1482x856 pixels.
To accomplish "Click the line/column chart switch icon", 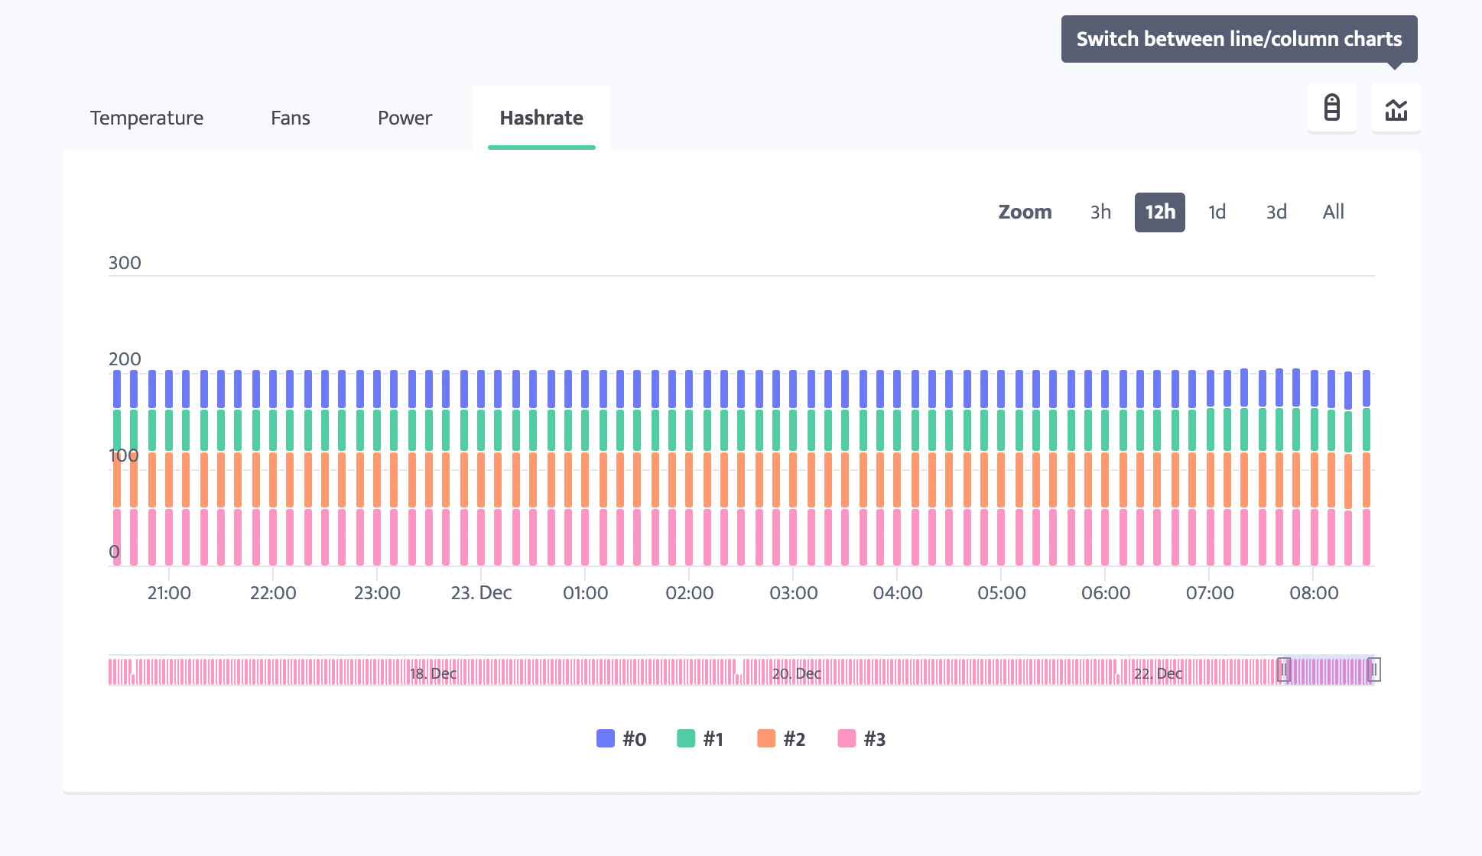I will pyautogui.click(x=1396, y=109).
